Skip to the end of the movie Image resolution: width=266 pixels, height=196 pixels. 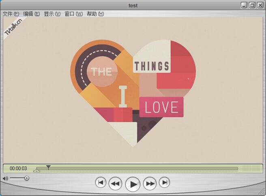164,183
